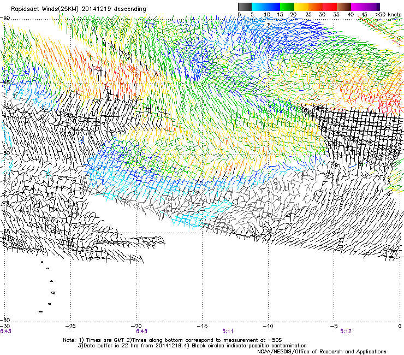404x355 pixels.
Task: Click the '0' label under the color legend
Action: [239, 15]
